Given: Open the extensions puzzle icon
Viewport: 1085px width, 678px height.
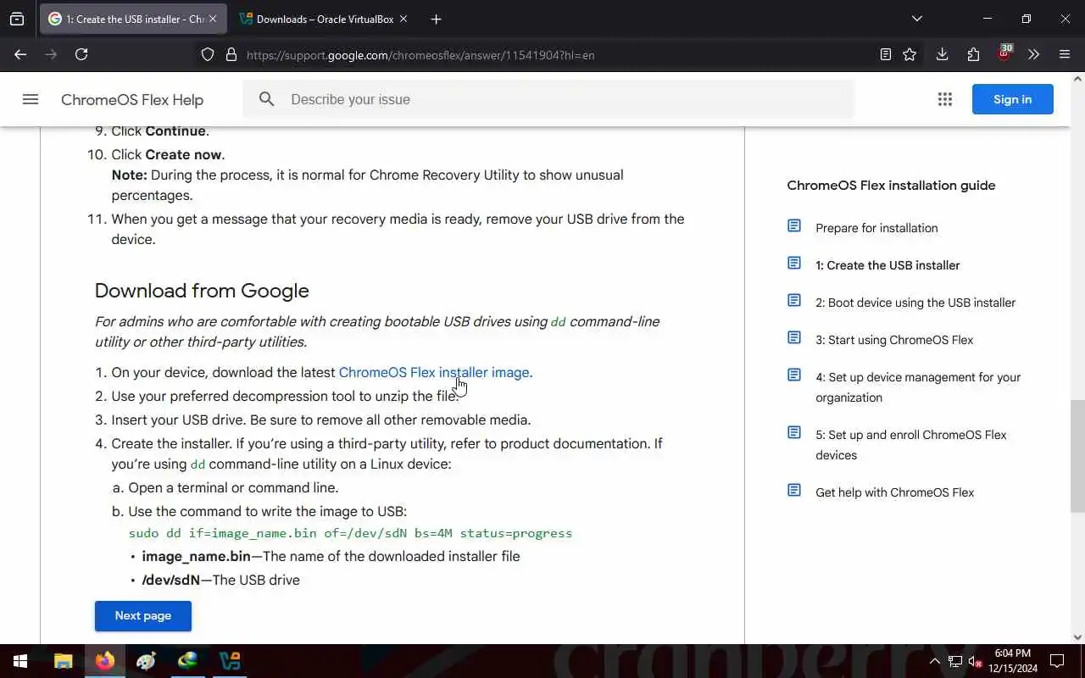Looking at the screenshot, I should [x=973, y=54].
